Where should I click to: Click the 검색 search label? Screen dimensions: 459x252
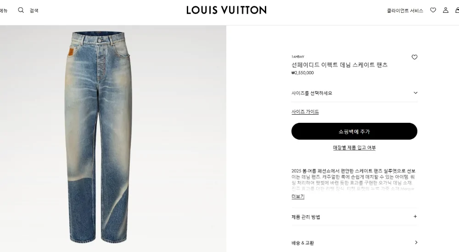34,11
